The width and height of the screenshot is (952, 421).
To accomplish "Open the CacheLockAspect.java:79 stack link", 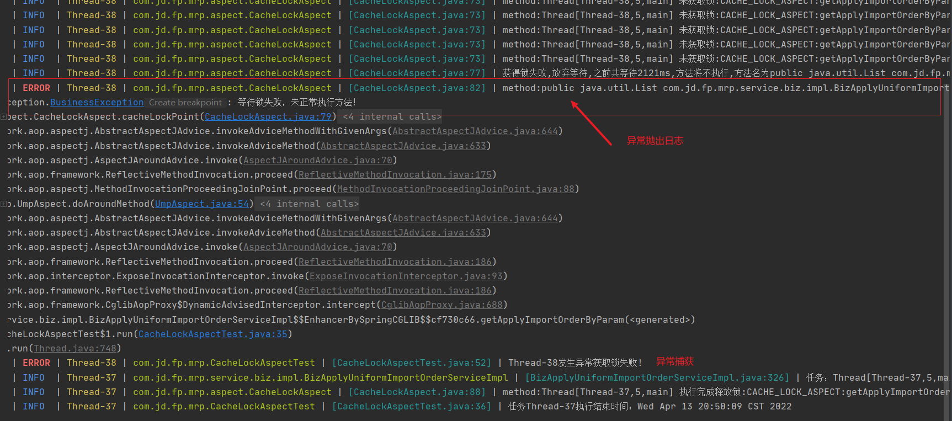I will [268, 117].
